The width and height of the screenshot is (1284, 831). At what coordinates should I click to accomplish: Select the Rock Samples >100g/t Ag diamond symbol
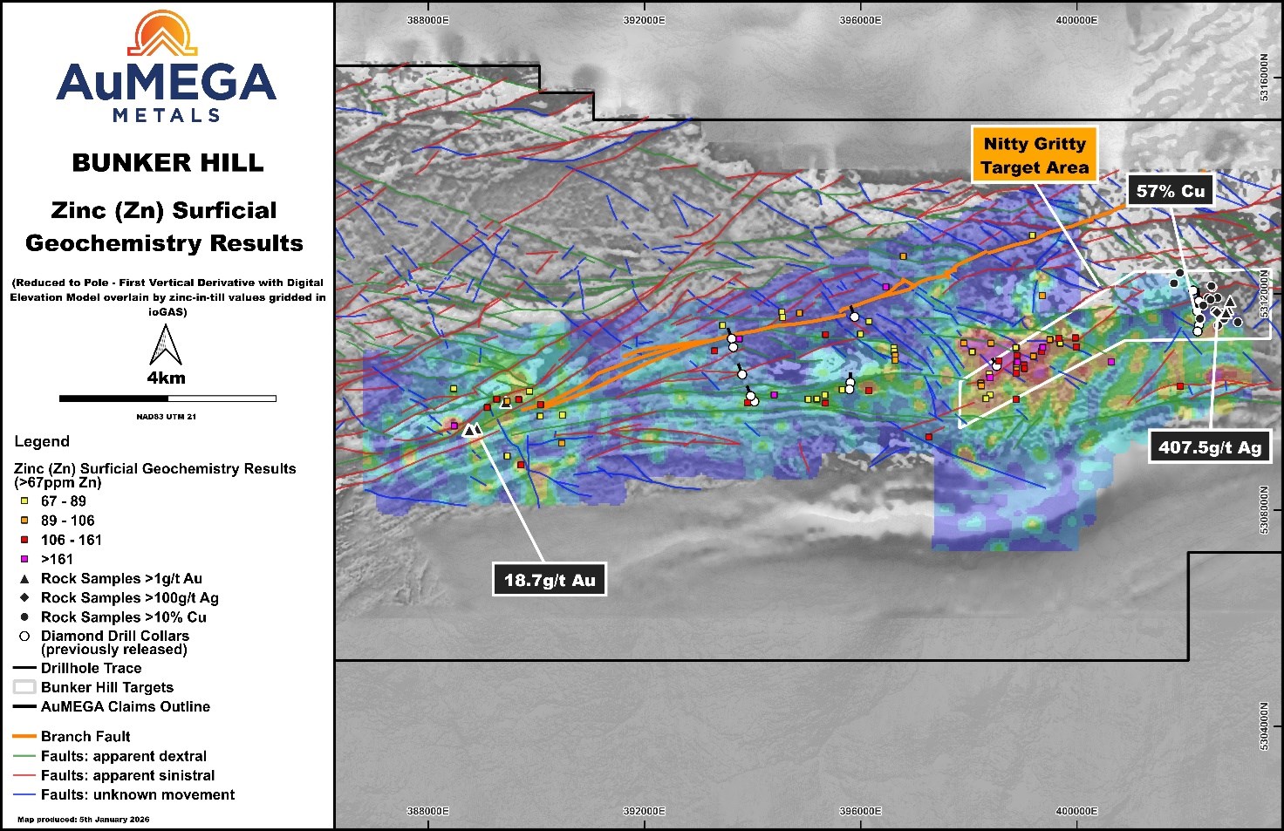pos(24,598)
